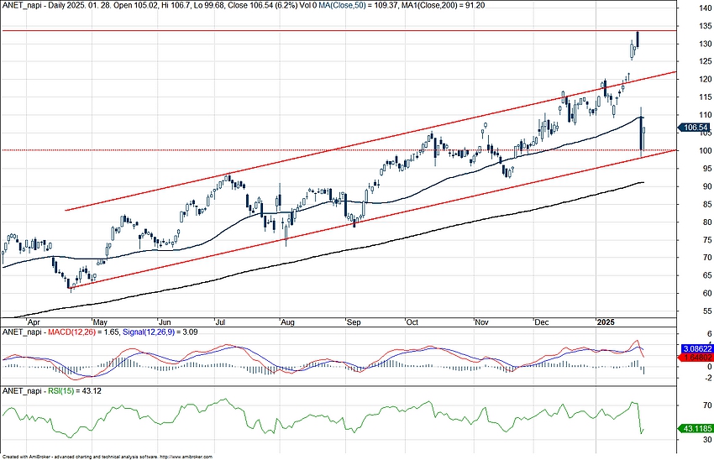The height and width of the screenshot is (460, 714).
Task: Click the '2025' year label on time axis
Action: pos(606,322)
